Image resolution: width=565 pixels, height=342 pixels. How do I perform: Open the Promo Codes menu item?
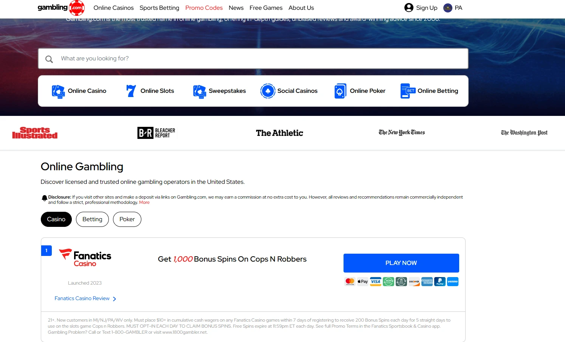(204, 8)
